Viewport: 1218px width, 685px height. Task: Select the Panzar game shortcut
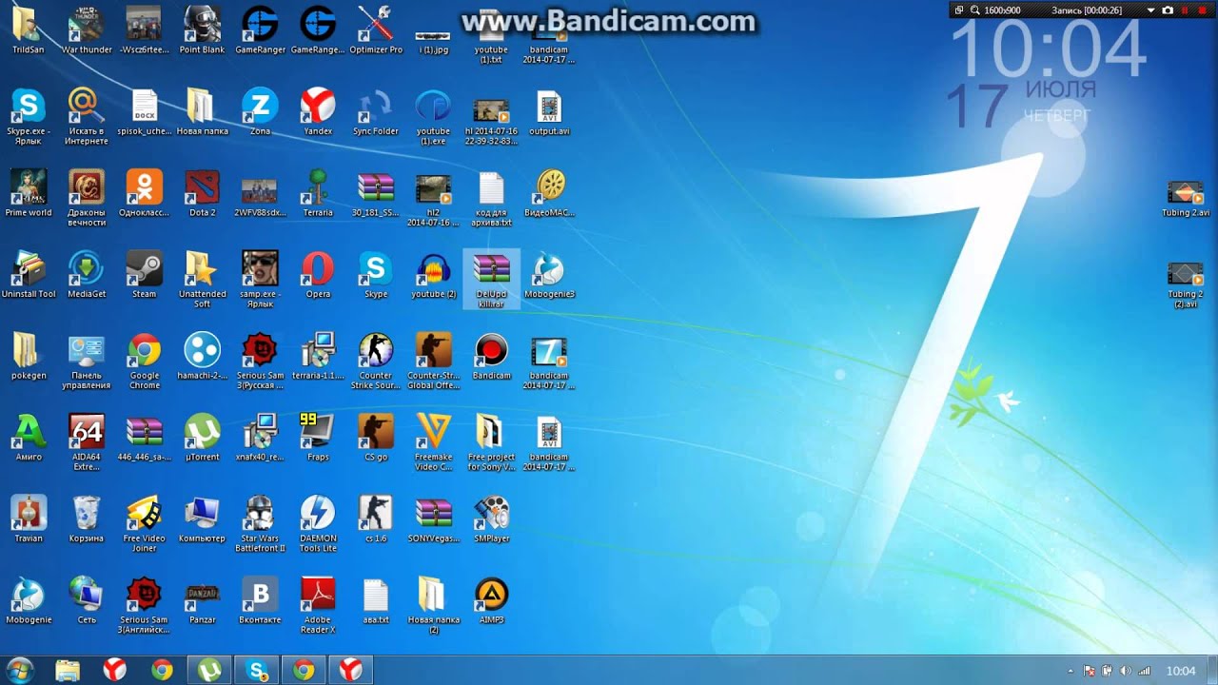pyautogui.click(x=203, y=601)
